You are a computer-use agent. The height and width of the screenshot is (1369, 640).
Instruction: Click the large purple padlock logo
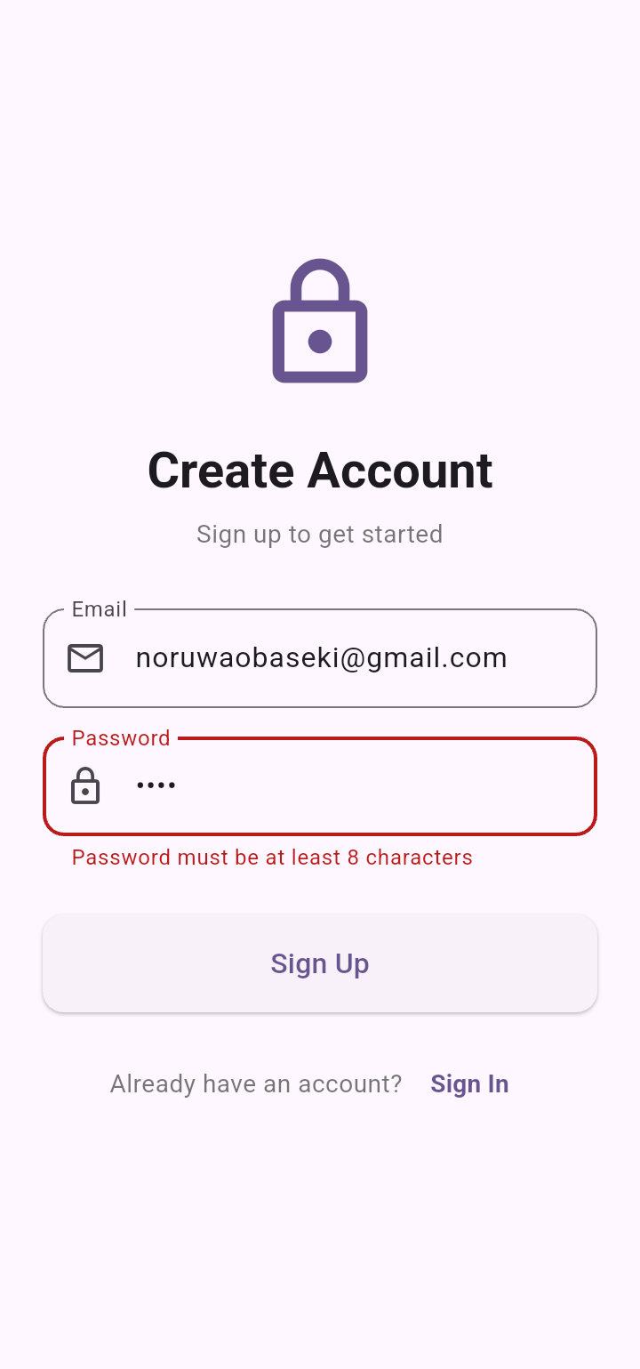320,321
